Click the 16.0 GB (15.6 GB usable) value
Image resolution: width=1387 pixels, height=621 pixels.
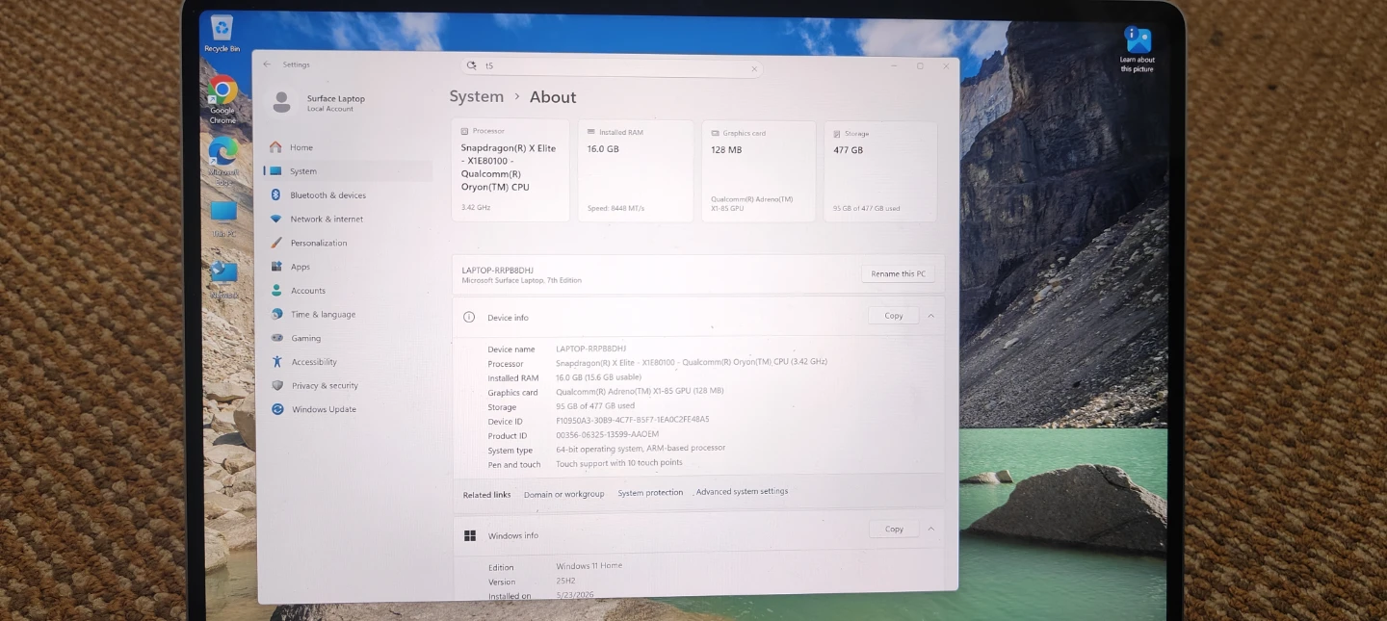598,377
